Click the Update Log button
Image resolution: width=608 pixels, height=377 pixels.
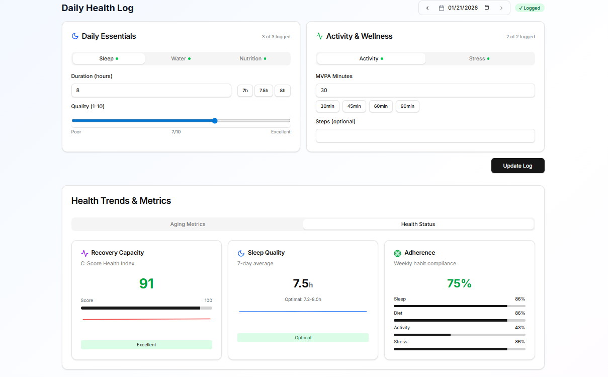(x=517, y=166)
